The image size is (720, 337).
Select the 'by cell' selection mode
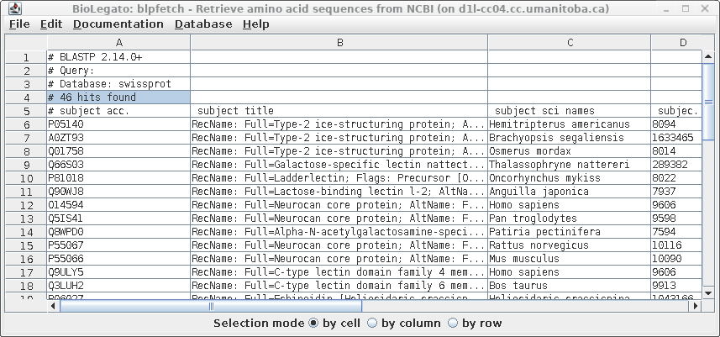tap(314, 323)
